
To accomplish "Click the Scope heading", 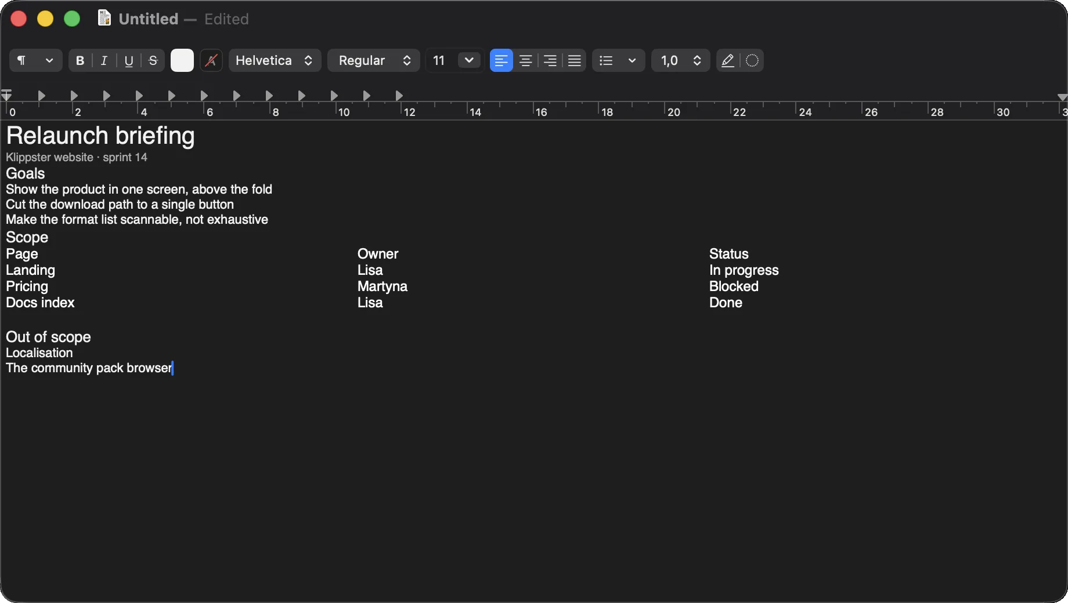I will (27, 237).
